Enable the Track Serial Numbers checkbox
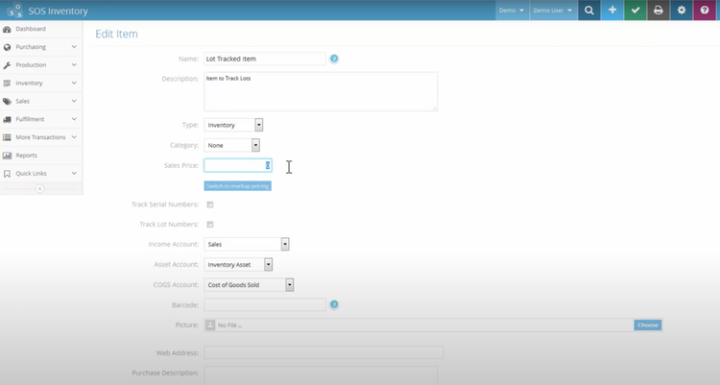 pos(210,205)
